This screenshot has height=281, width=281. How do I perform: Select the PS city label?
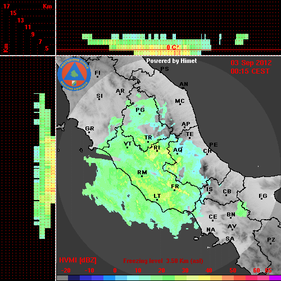click(165, 69)
